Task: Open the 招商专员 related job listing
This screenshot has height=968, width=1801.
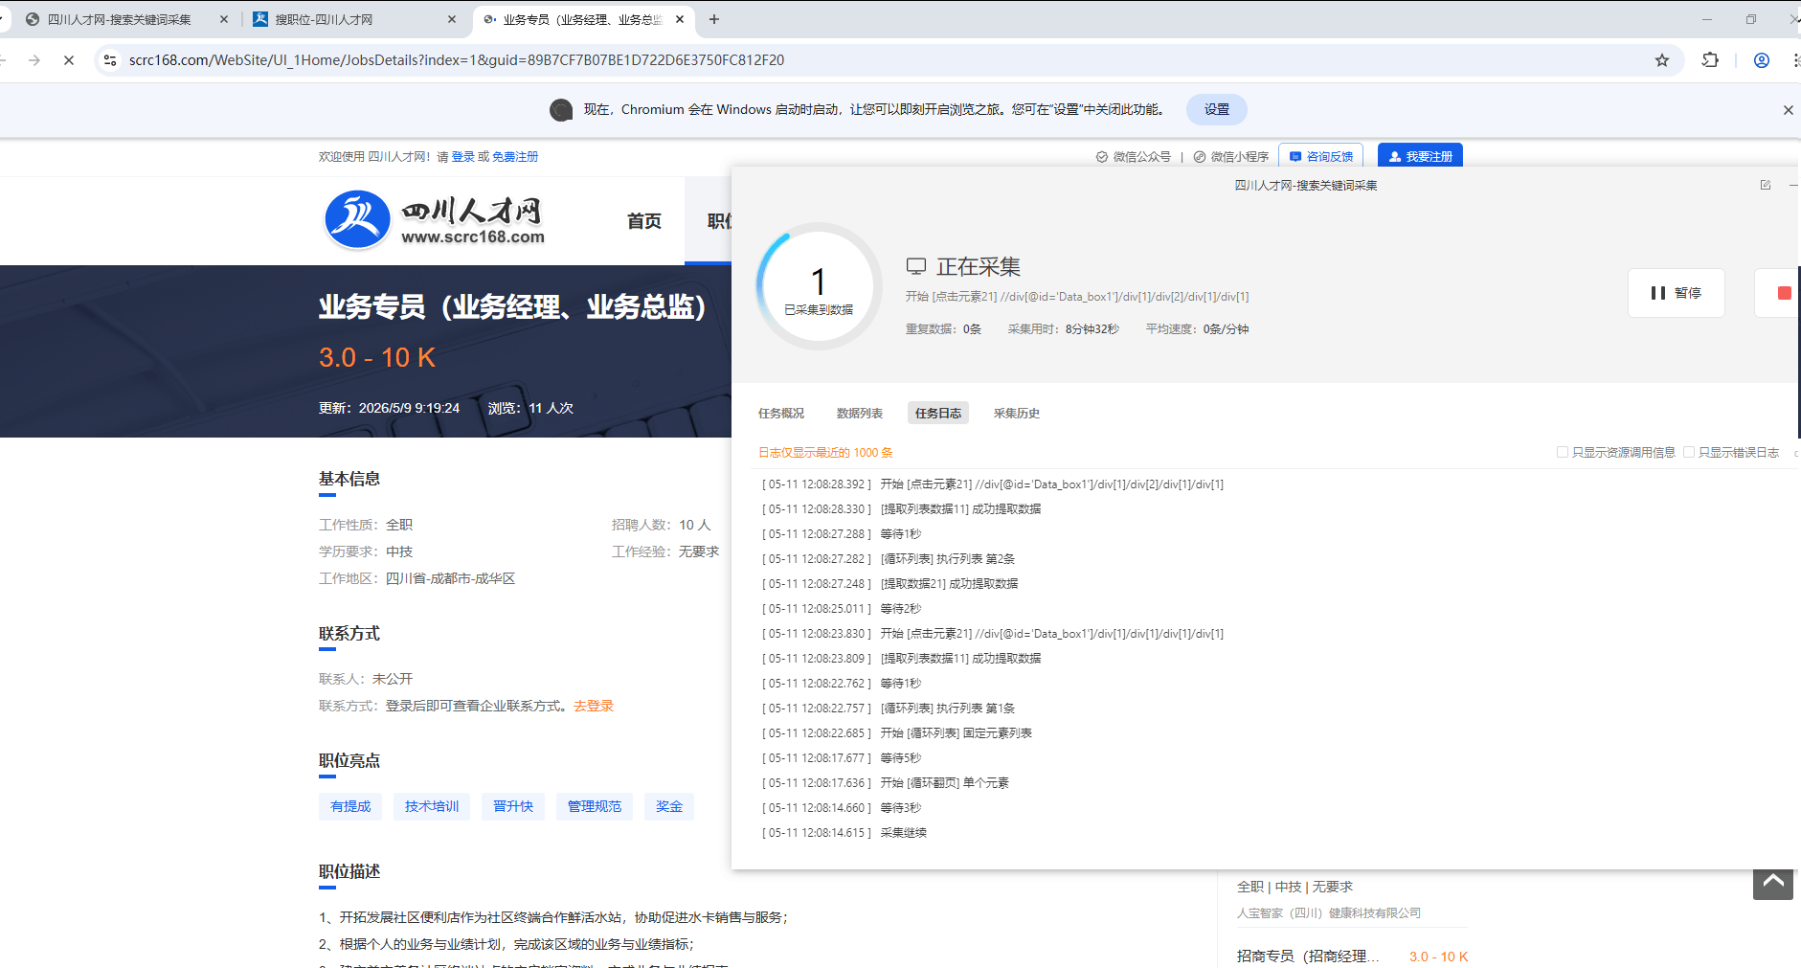Action: [x=1308, y=957]
